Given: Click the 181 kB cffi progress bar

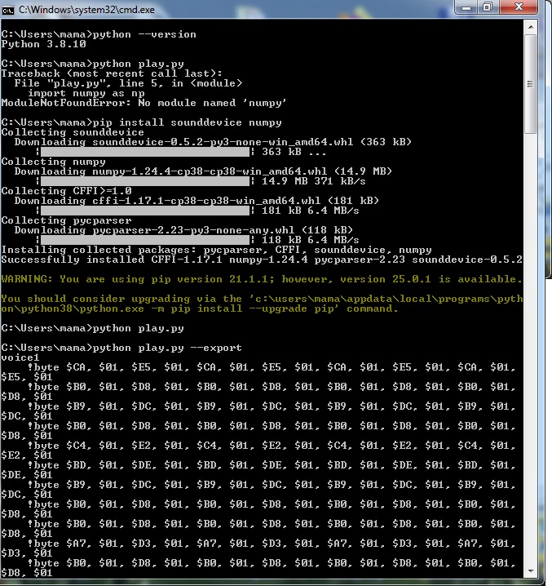Looking at the screenshot, I should point(145,211).
